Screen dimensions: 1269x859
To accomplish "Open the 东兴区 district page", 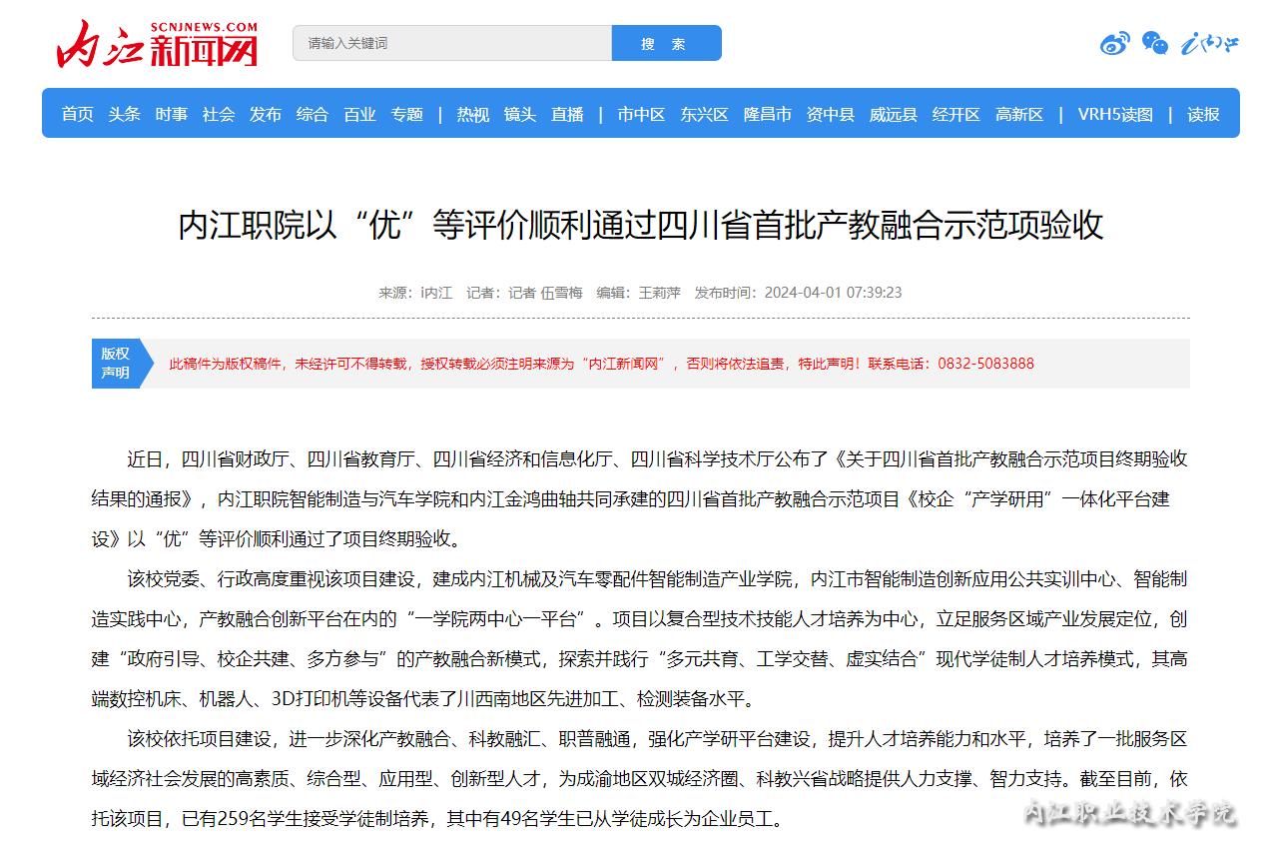I will (x=705, y=114).
